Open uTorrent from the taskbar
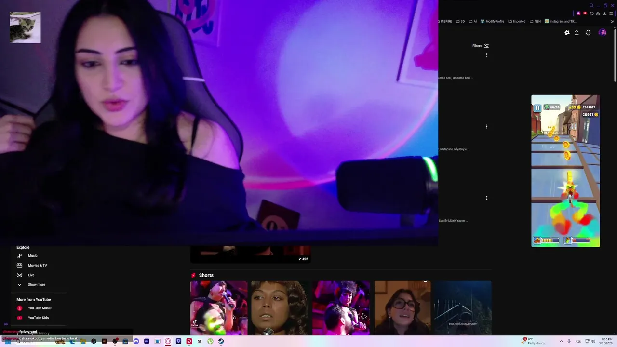617x347 pixels. [210, 341]
